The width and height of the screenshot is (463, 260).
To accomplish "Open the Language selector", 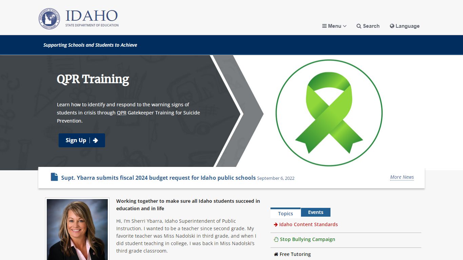I will [x=405, y=26].
